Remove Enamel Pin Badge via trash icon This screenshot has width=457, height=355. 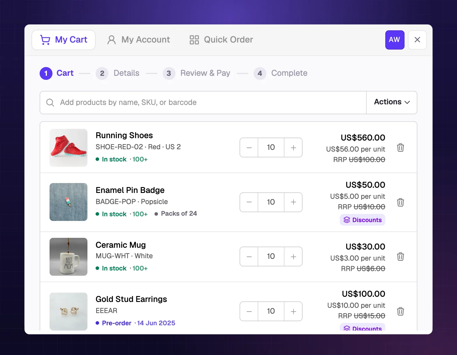[400, 202]
